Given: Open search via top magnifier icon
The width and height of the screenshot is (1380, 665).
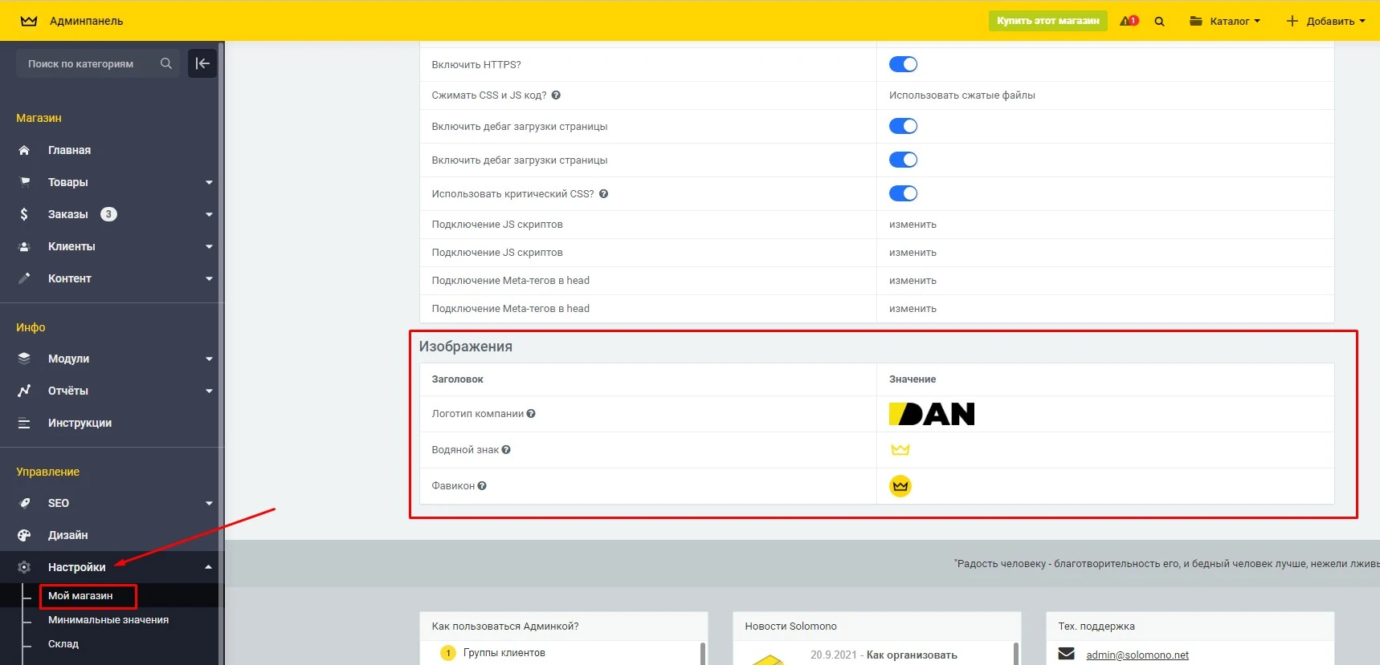Looking at the screenshot, I should [1159, 22].
